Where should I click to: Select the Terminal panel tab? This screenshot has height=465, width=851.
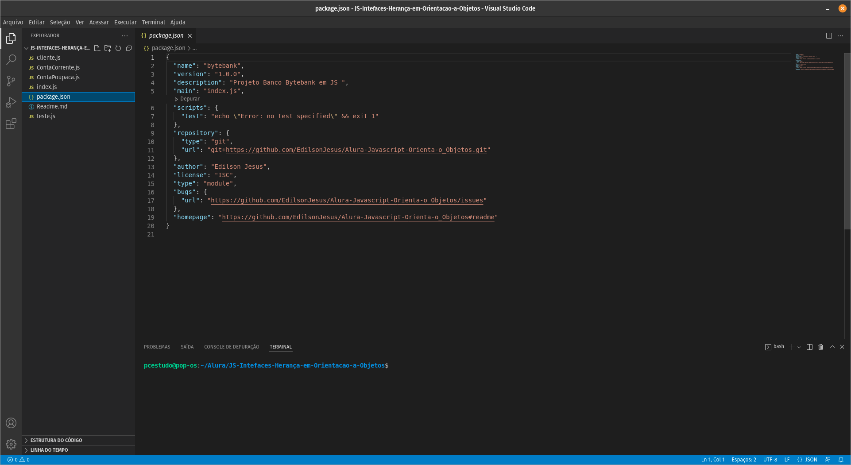[x=281, y=347]
